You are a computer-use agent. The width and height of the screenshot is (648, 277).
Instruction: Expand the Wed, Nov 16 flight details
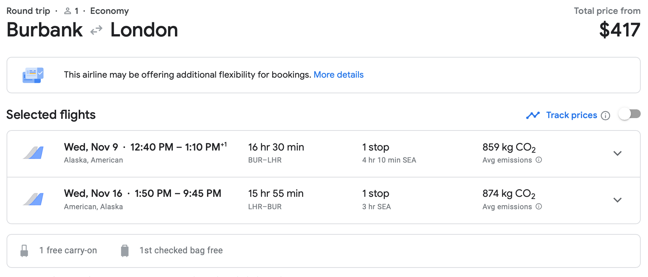pyautogui.click(x=617, y=200)
